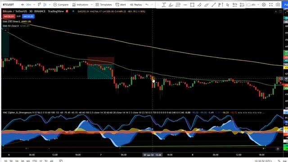Viewport: 288px width, 162px height.
Task: Take a chart snapshot with camera icon
Action: (x=278, y=4)
